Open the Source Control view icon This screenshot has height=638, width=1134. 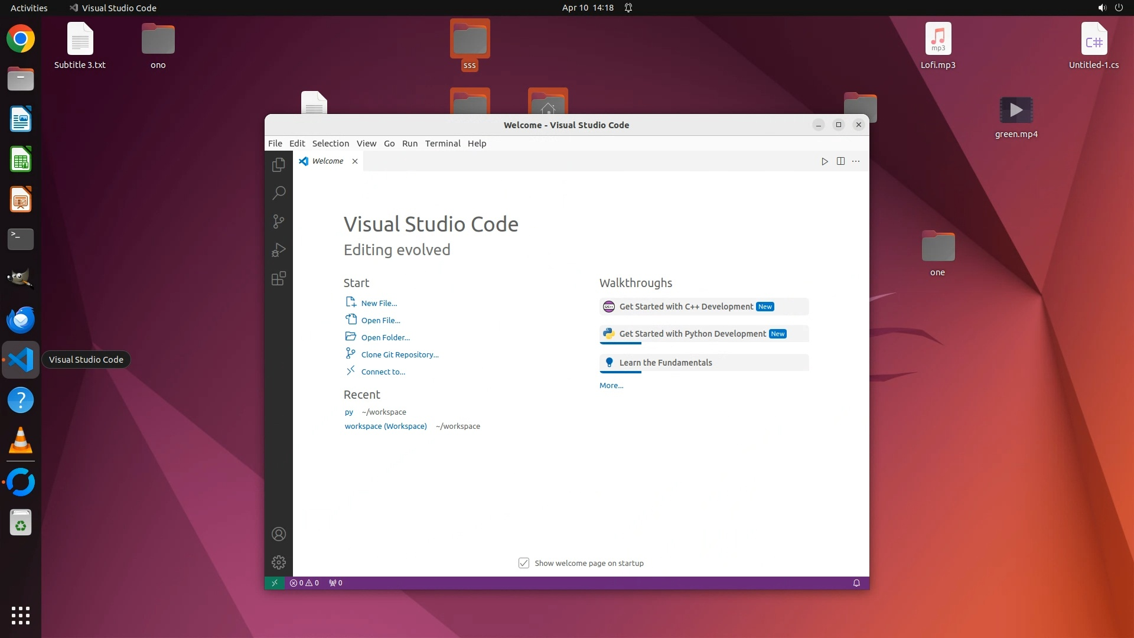[x=279, y=222]
